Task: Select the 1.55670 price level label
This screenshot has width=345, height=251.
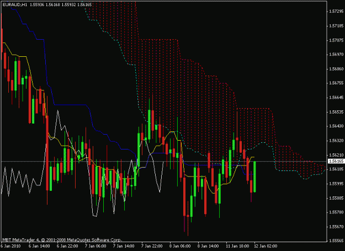Action: [336, 227]
